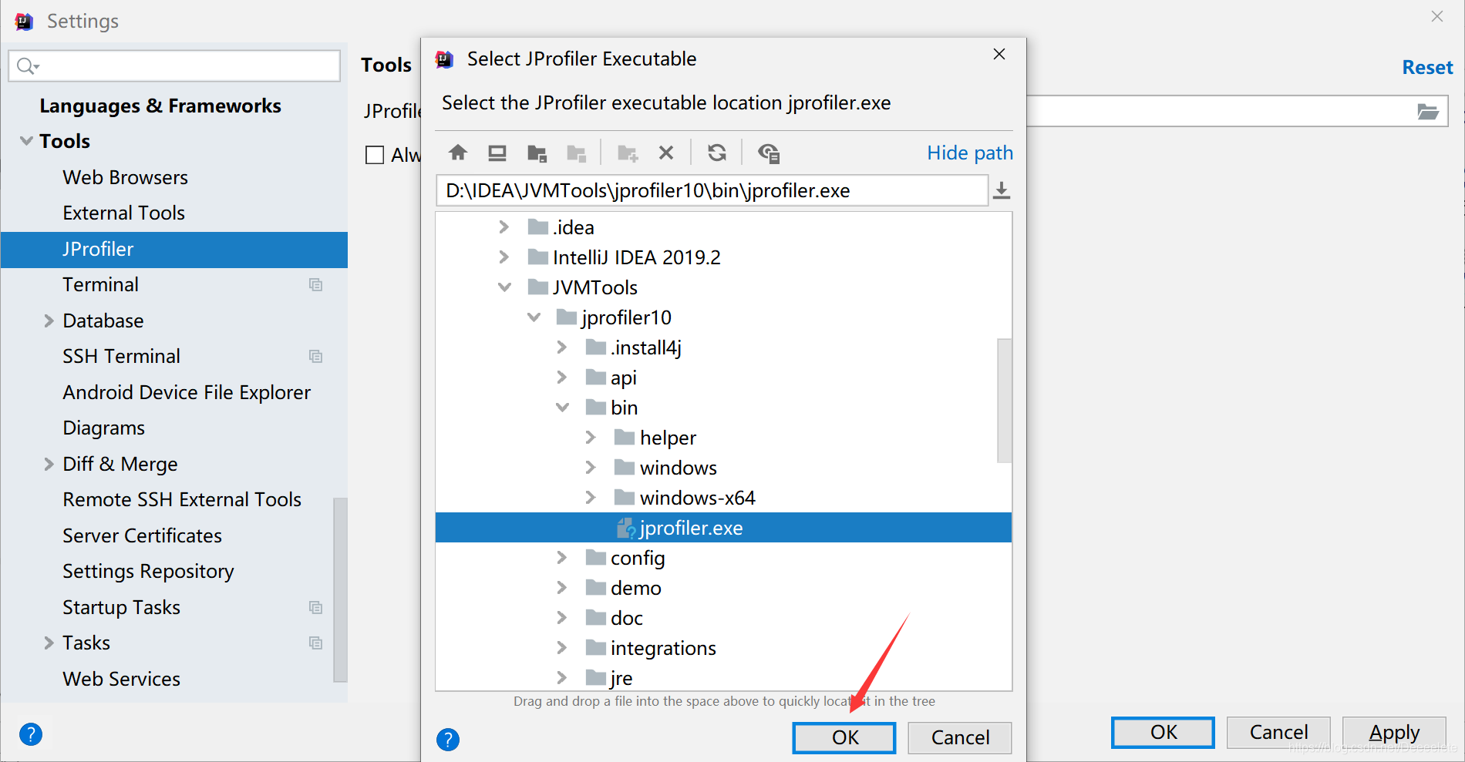
Task: Click OK in Select JProfiler dialog
Action: 844,737
